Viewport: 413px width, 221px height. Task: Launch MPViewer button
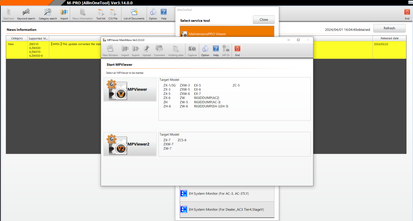tap(130, 89)
